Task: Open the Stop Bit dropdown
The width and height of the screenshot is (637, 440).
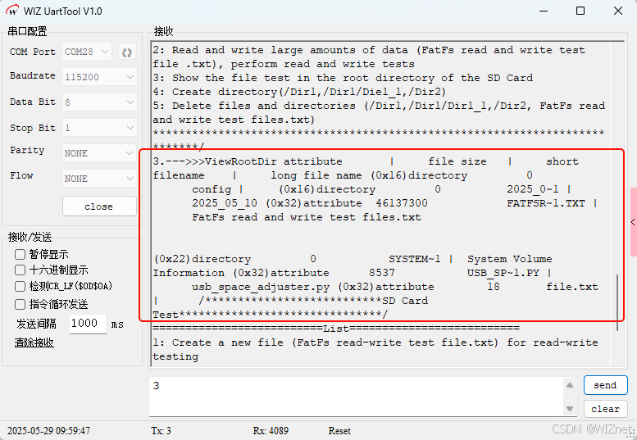Action: [x=99, y=128]
